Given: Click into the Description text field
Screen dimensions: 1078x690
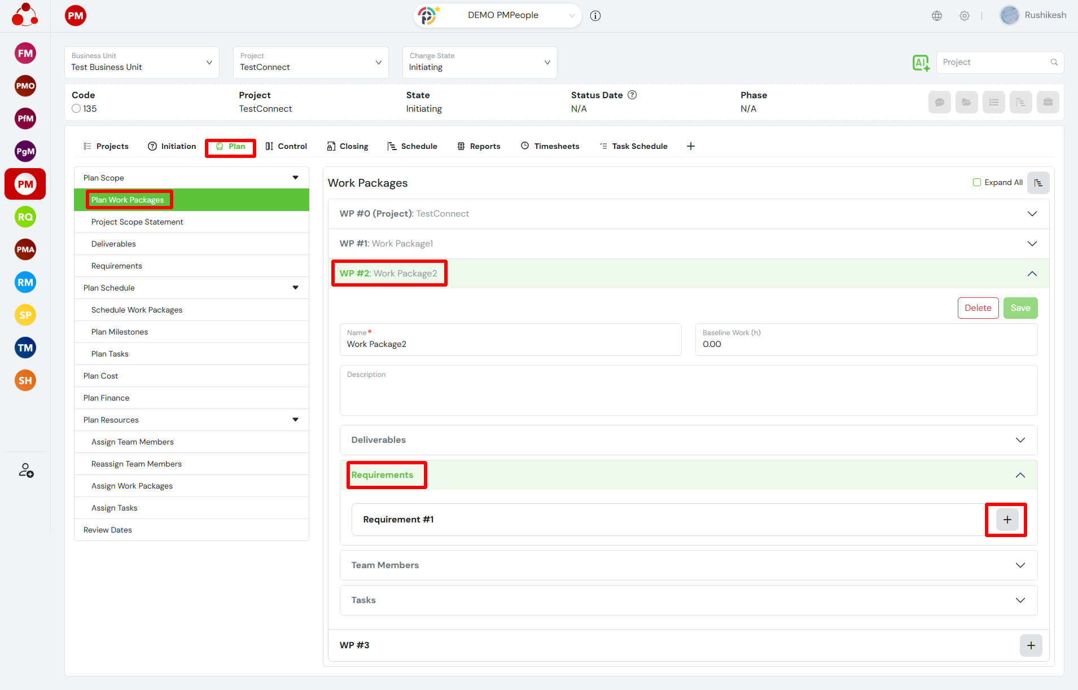Looking at the screenshot, I should (688, 395).
